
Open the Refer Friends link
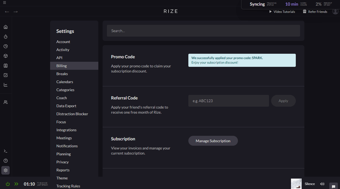coord(317,12)
